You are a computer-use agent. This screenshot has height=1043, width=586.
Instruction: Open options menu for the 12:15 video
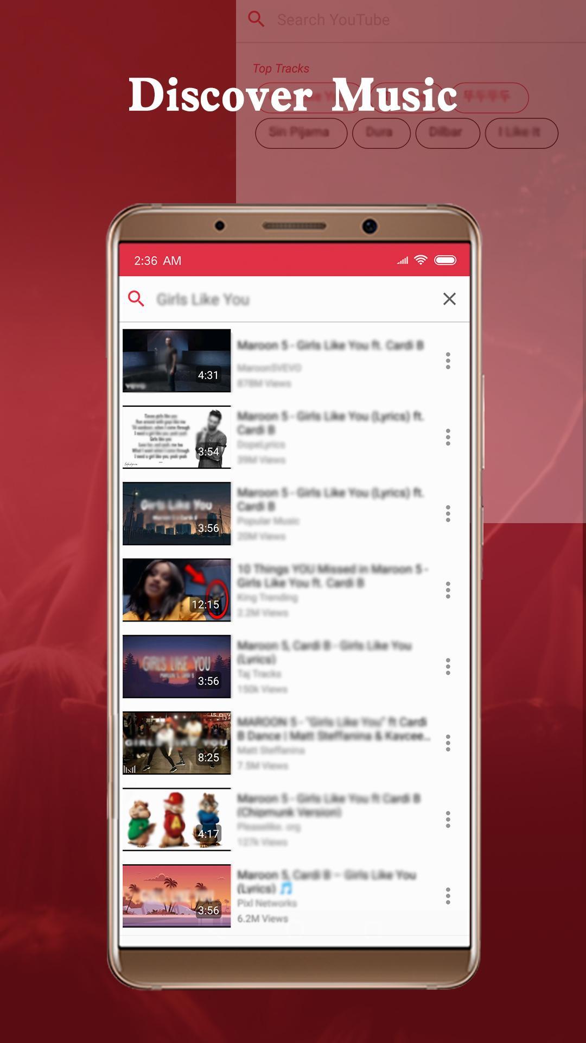pyautogui.click(x=448, y=590)
